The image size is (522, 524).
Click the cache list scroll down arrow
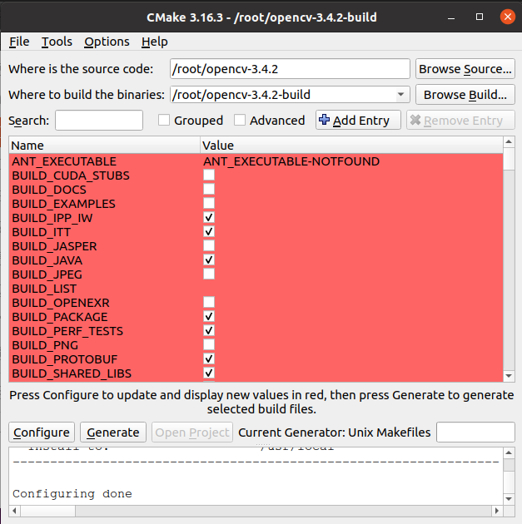pos(509,376)
